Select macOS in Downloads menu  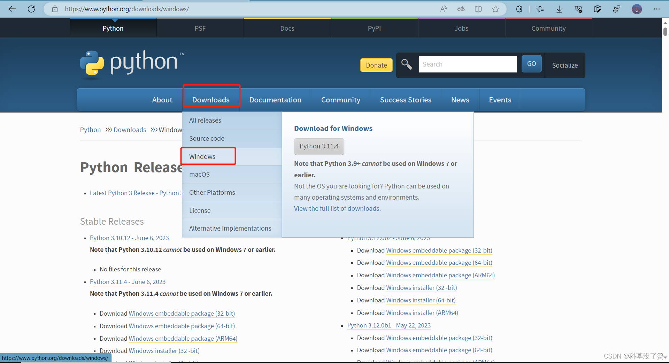coord(232,175)
